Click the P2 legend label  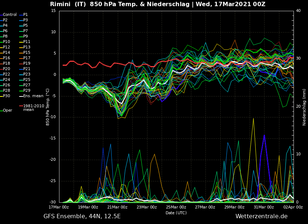tap(5, 20)
